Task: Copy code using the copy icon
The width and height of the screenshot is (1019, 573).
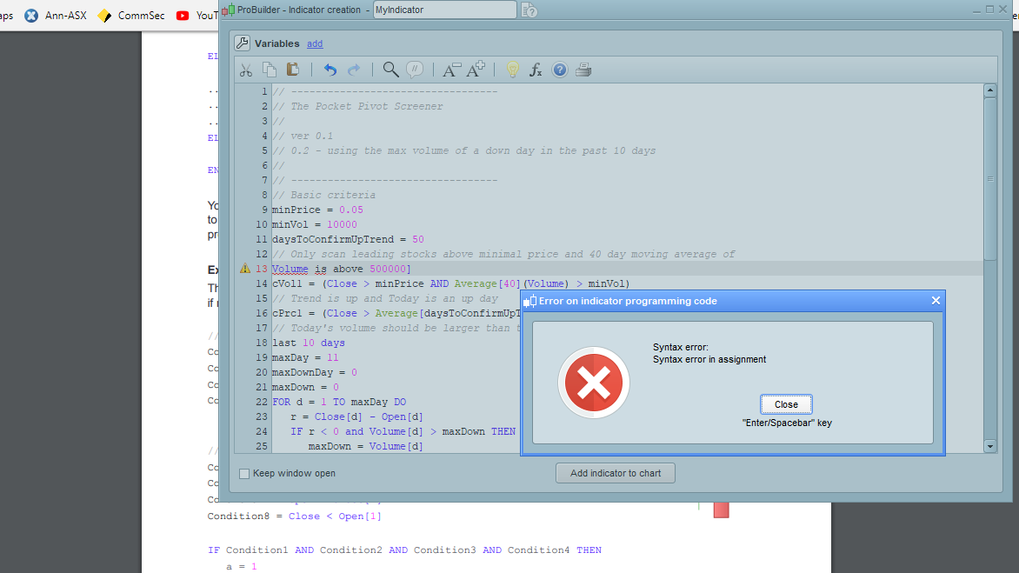Action: tap(269, 70)
